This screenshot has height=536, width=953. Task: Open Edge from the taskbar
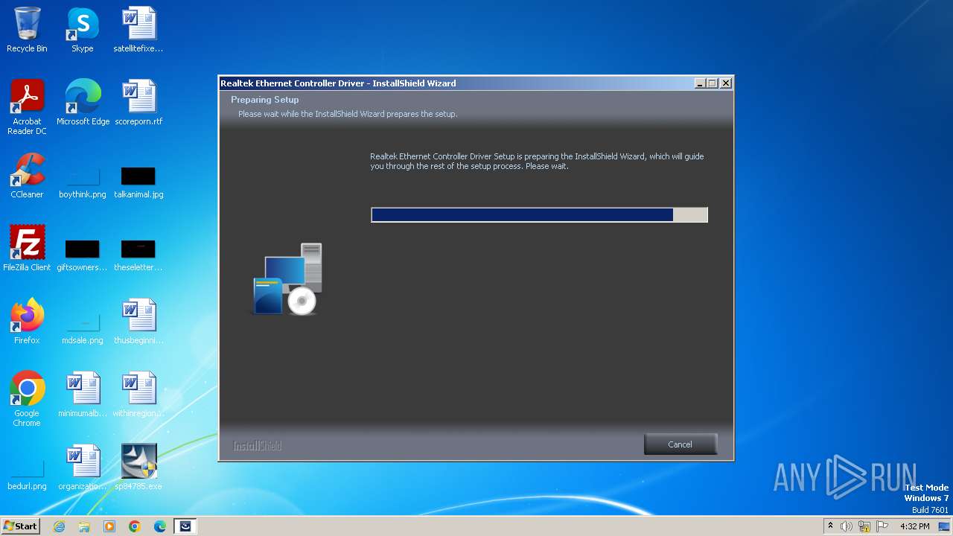click(160, 526)
